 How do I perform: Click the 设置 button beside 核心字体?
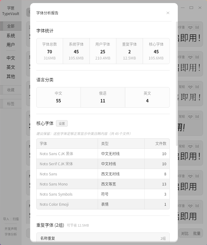tap(62, 124)
